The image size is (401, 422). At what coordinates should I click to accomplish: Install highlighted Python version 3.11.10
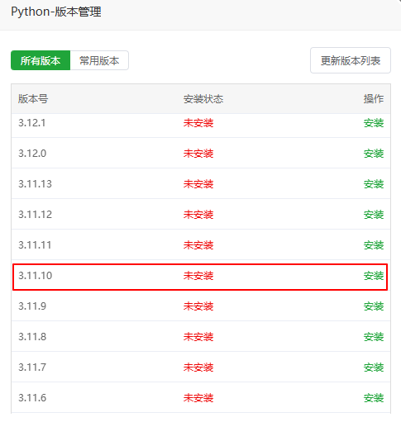(374, 276)
